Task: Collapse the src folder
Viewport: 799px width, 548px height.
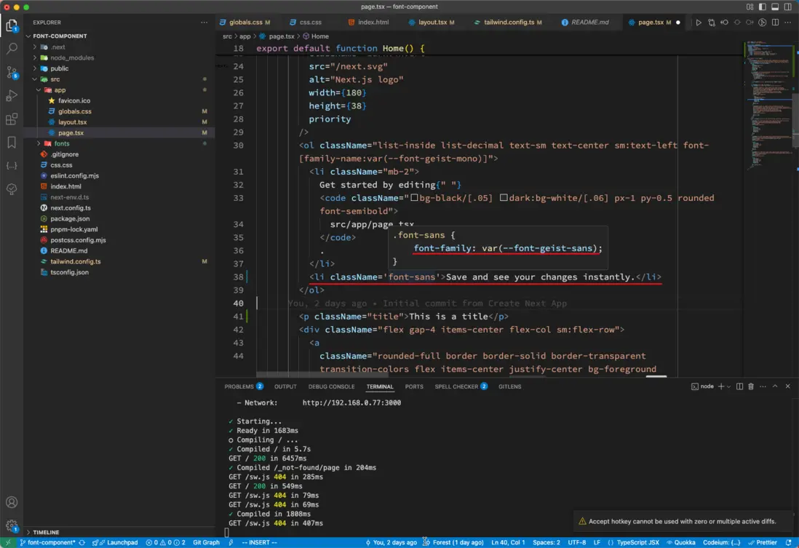Action: [x=55, y=79]
